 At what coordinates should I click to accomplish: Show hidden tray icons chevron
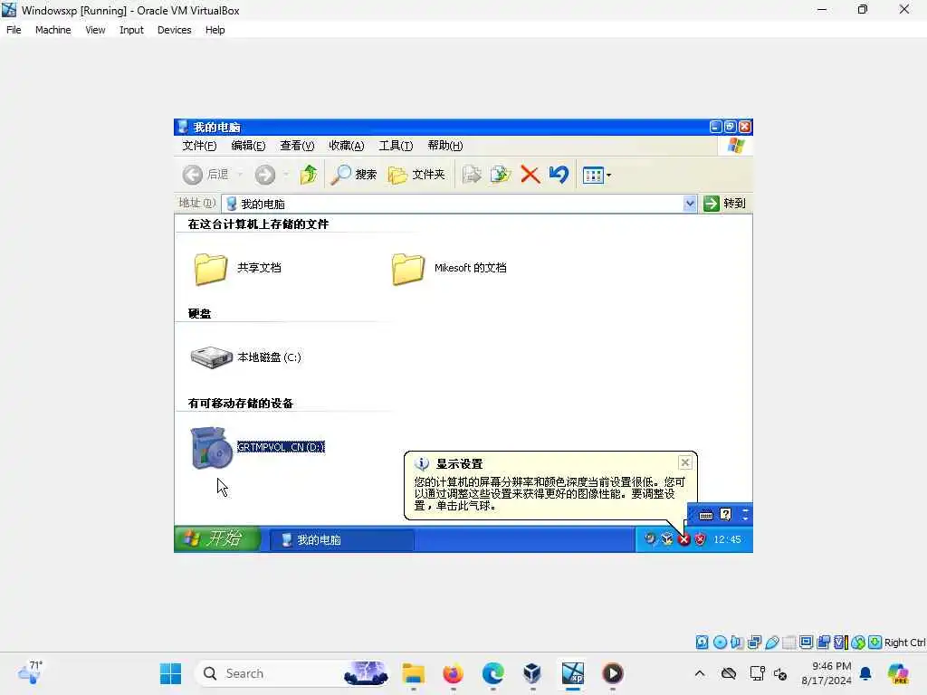(700, 673)
